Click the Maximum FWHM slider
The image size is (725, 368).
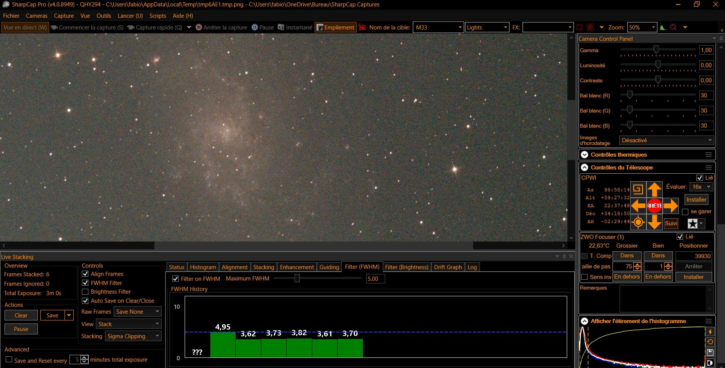[317, 279]
